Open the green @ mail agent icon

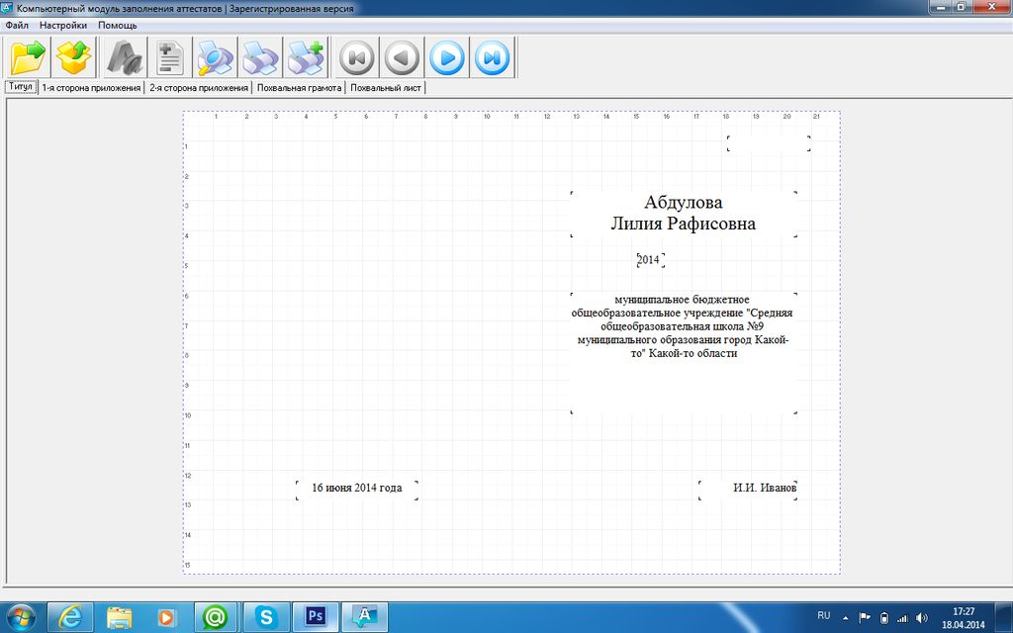click(x=216, y=617)
